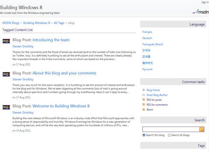Open Steven Sinofsky under About this blog
The width and height of the screenshot is (209, 153).
click(x=23, y=79)
